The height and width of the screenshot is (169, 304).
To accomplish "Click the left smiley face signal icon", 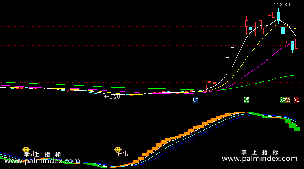I will [26, 150].
